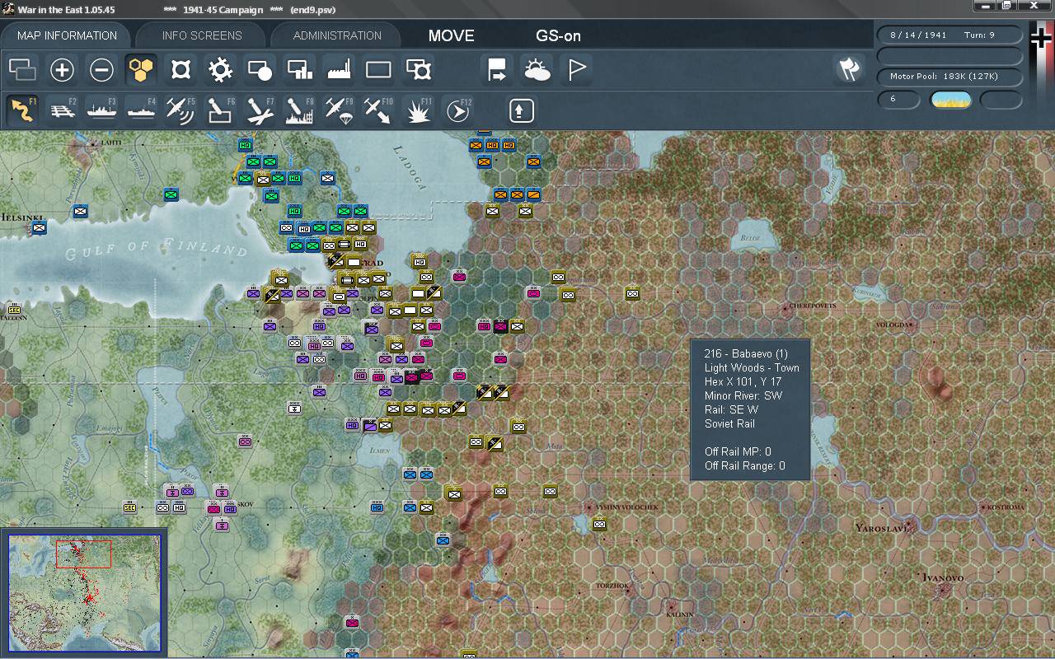Click the German cross flag emblem

point(1041,40)
